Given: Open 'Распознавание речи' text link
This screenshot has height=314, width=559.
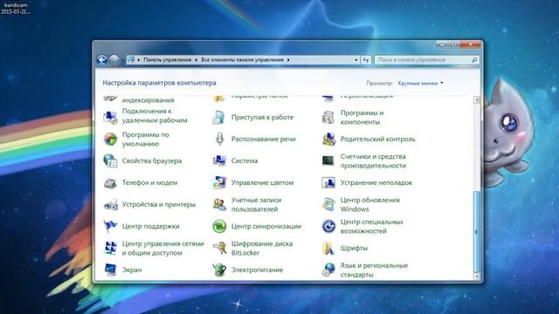Looking at the screenshot, I should (263, 140).
